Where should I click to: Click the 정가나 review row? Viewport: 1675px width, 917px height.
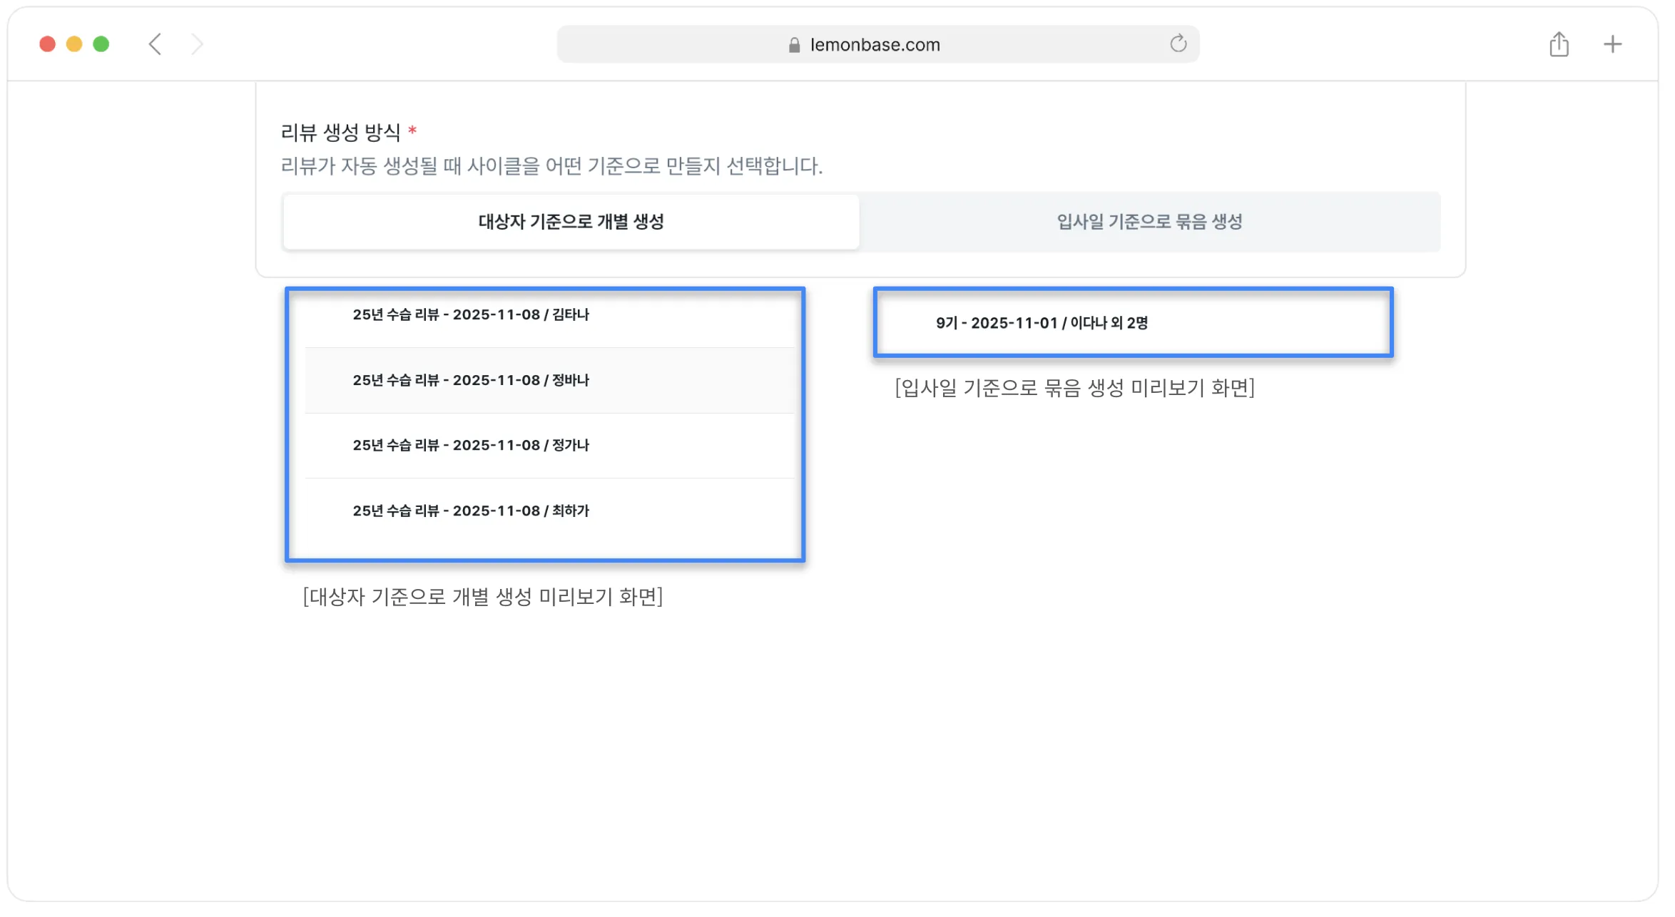pos(549,446)
